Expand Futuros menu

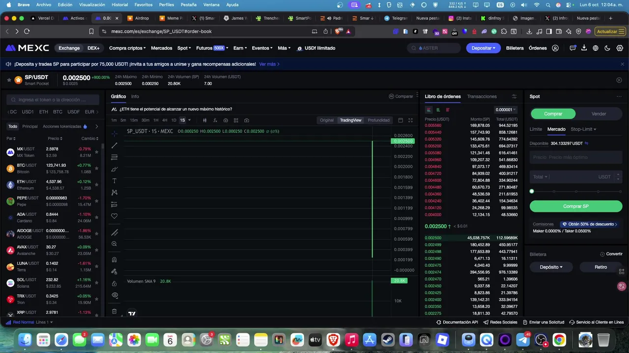(212, 48)
